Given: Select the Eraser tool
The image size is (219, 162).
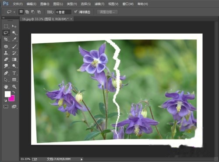Looking at the screenshot, I should point(6,59).
